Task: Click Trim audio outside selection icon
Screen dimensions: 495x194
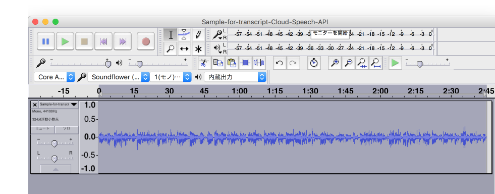Action: 245,63
